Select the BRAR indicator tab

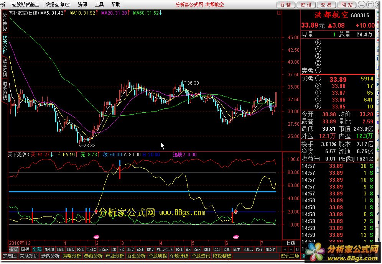(x=104, y=249)
